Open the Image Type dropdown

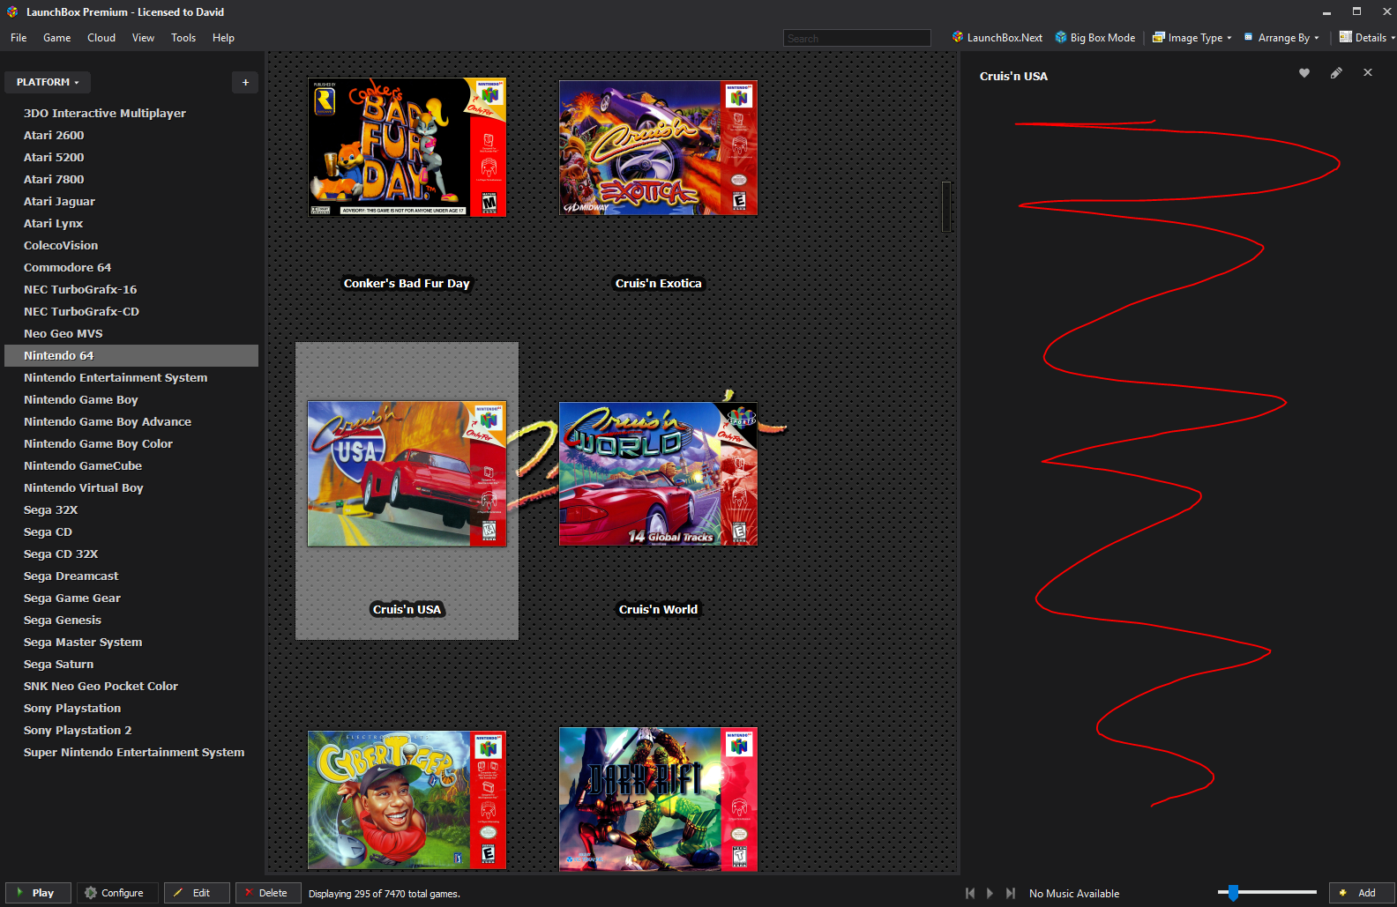pos(1192,38)
